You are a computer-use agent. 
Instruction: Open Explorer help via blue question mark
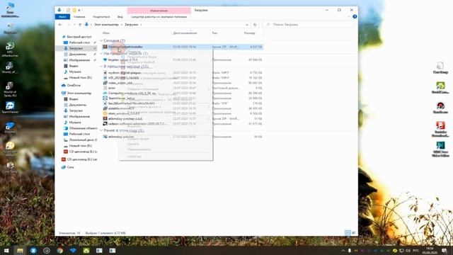[355, 16]
